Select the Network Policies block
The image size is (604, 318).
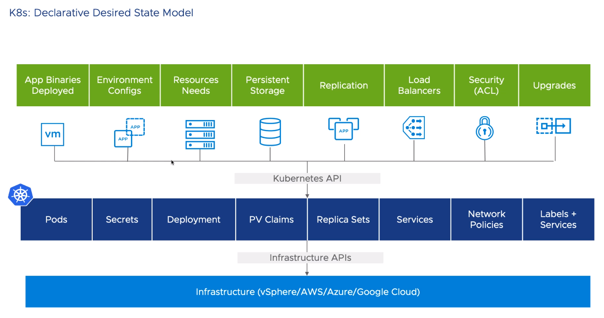(x=486, y=219)
